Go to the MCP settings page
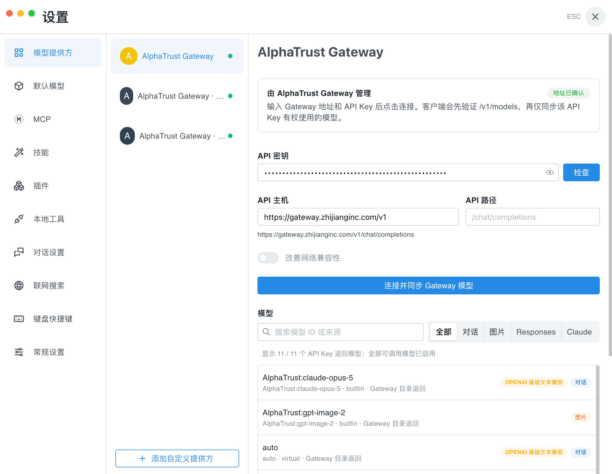 (x=53, y=119)
